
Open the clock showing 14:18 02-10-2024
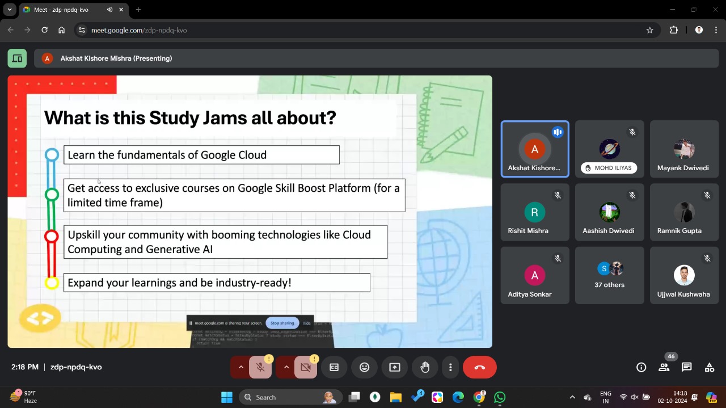click(672, 397)
